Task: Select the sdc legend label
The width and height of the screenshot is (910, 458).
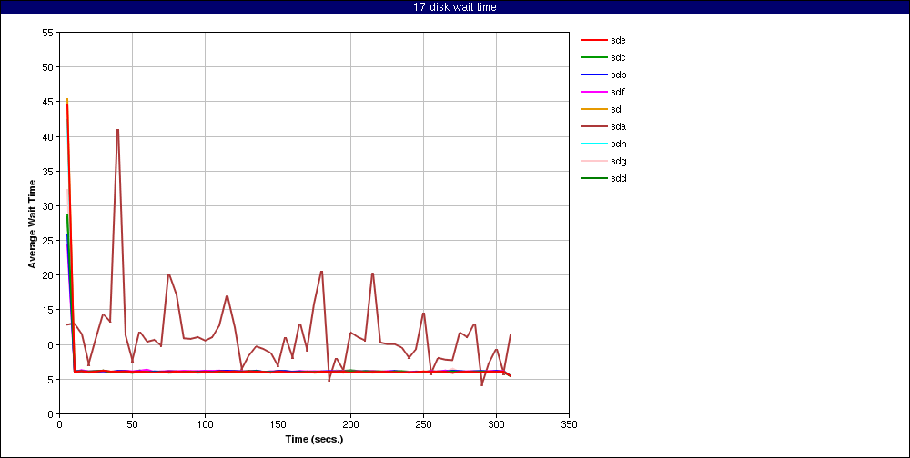Action: pos(618,57)
